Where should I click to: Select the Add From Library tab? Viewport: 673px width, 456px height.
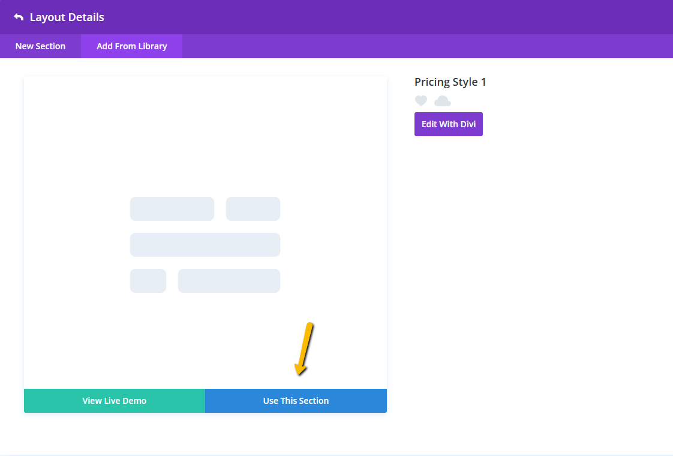point(131,46)
